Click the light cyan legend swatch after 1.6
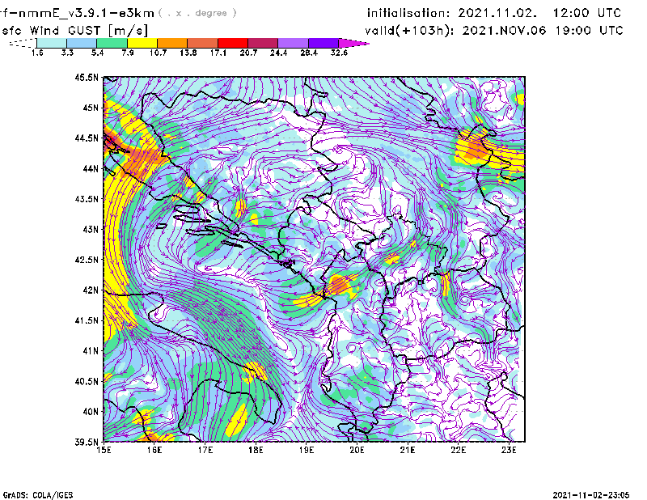The image size is (647, 500). 52,43
